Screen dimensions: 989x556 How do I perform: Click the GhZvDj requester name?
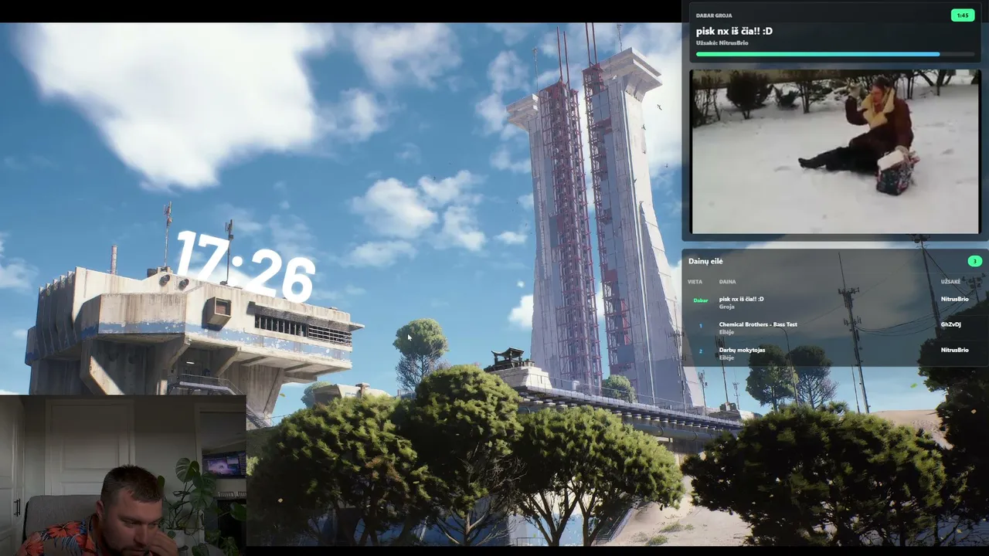point(950,324)
